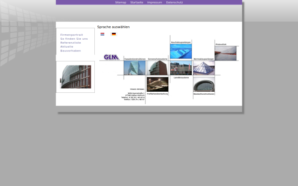Open the Sitemap link in top bar
The width and height of the screenshot is (298, 186).
point(121,2)
